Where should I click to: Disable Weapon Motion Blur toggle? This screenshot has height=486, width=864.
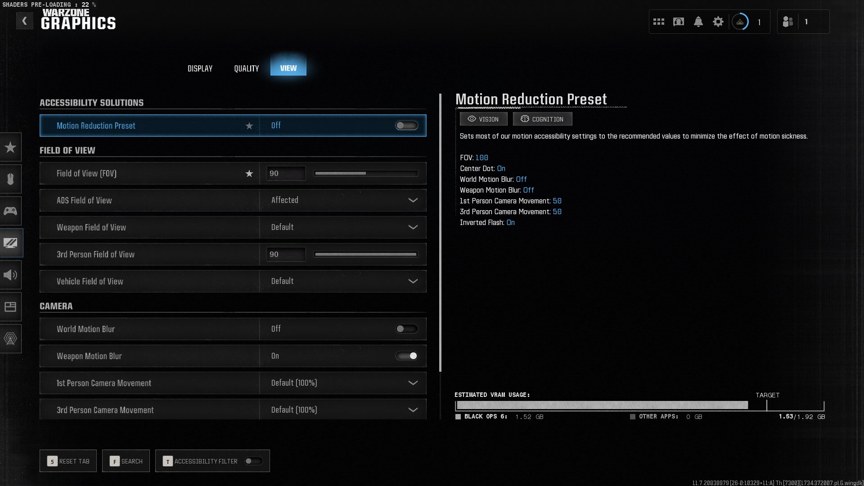coord(406,356)
